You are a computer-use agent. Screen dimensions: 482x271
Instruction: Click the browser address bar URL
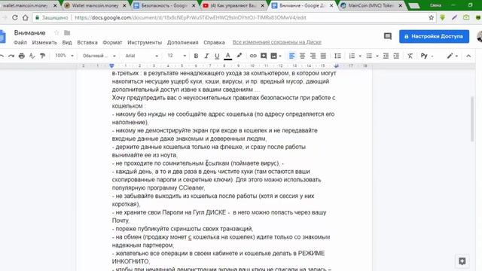click(191, 17)
